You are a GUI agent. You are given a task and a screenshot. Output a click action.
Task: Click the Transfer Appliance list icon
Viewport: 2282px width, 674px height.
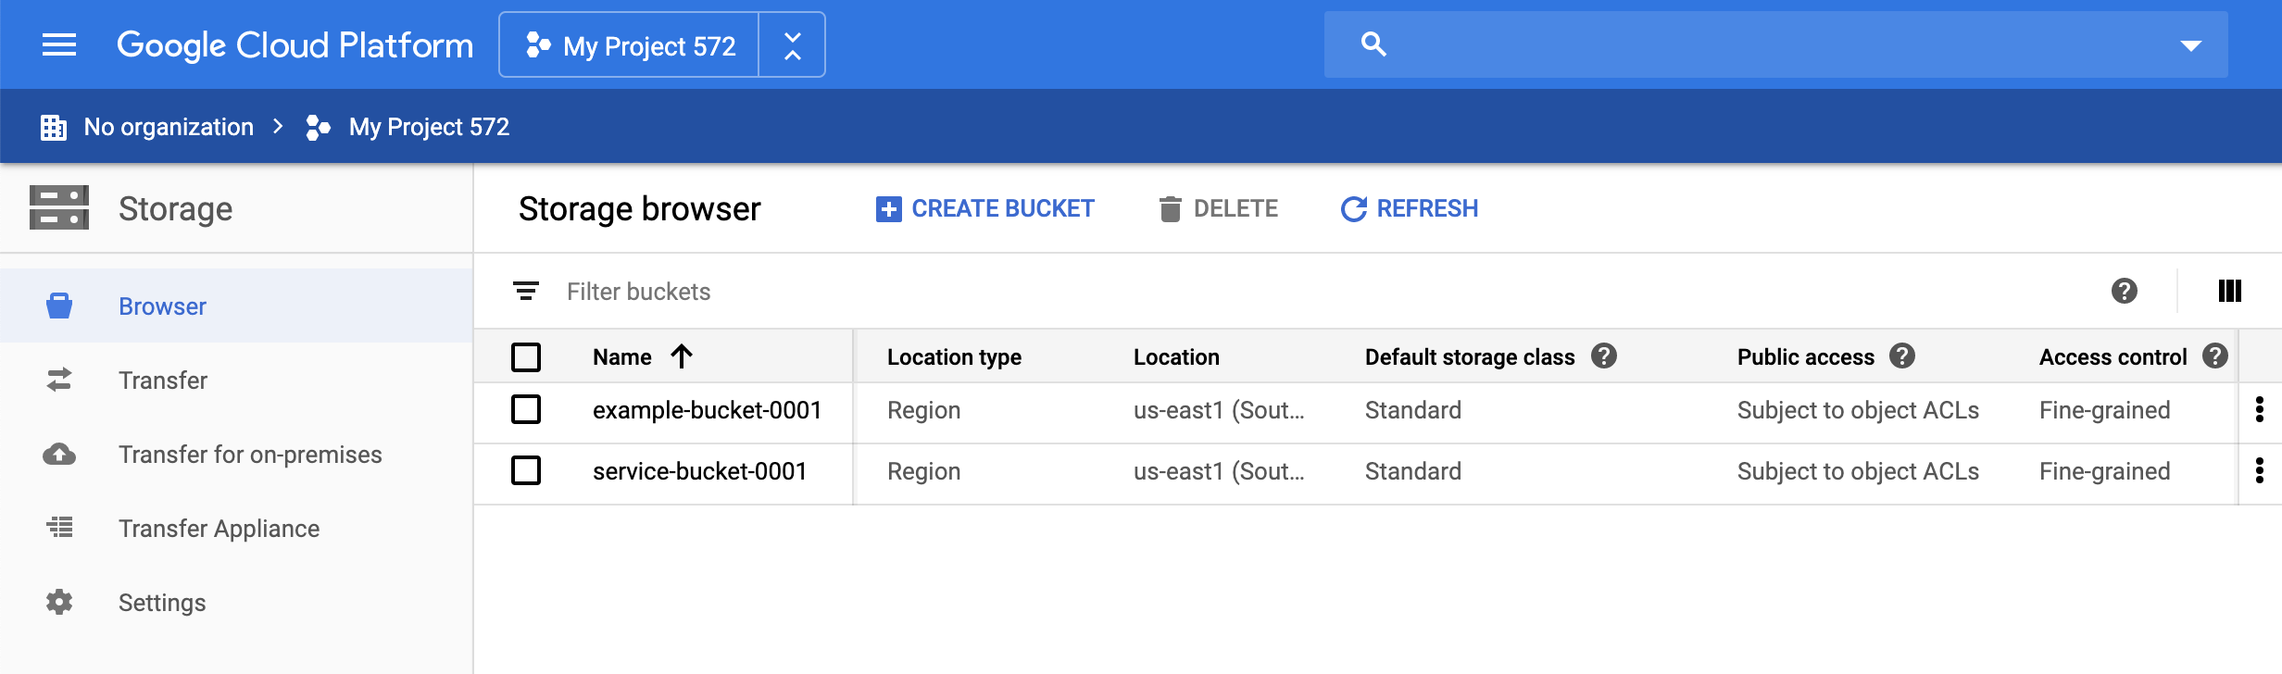point(59,527)
